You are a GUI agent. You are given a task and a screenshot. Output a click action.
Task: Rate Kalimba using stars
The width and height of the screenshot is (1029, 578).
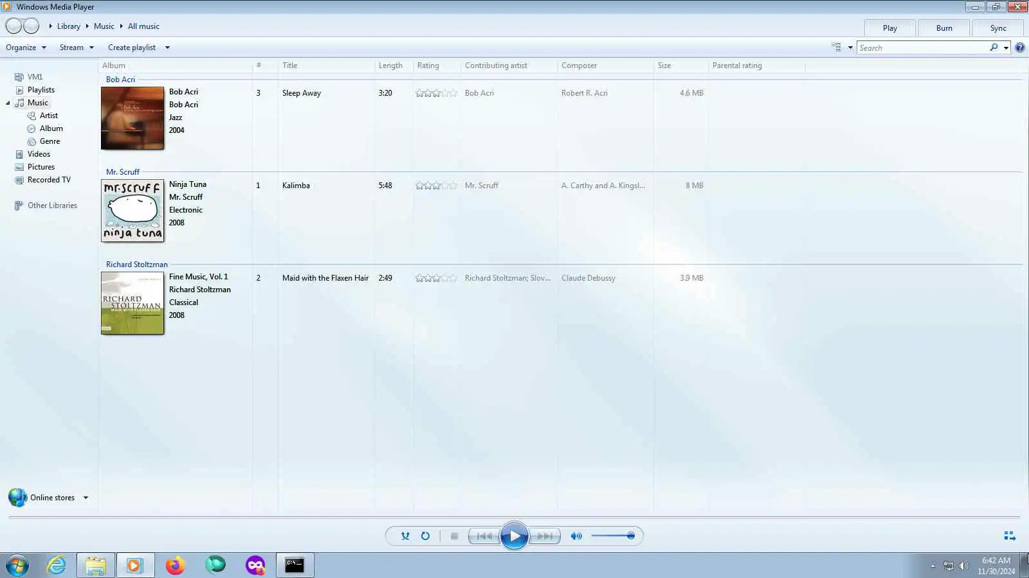click(436, 186)
